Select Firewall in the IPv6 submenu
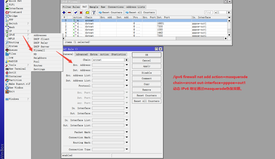Screen dimensions: 275x159 pos(39,50)
